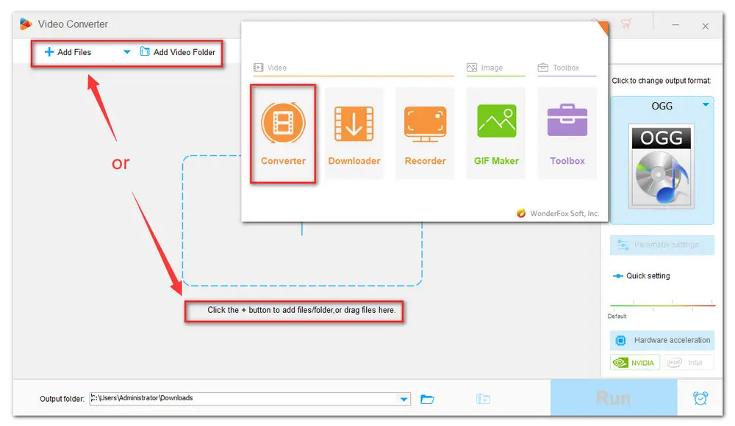735x426 pixels.
Task: Open the purple Toolbox module
Action: coord(567,133)
